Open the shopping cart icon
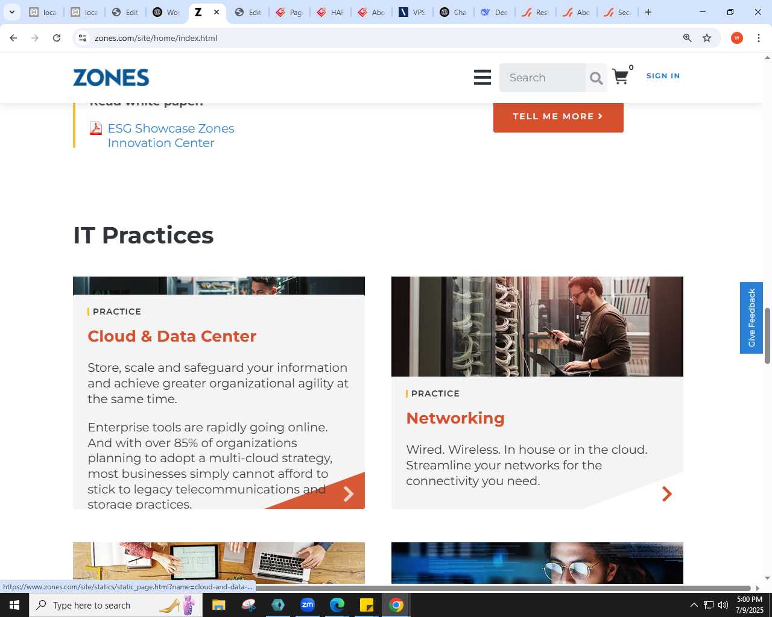 coord(620,77)
